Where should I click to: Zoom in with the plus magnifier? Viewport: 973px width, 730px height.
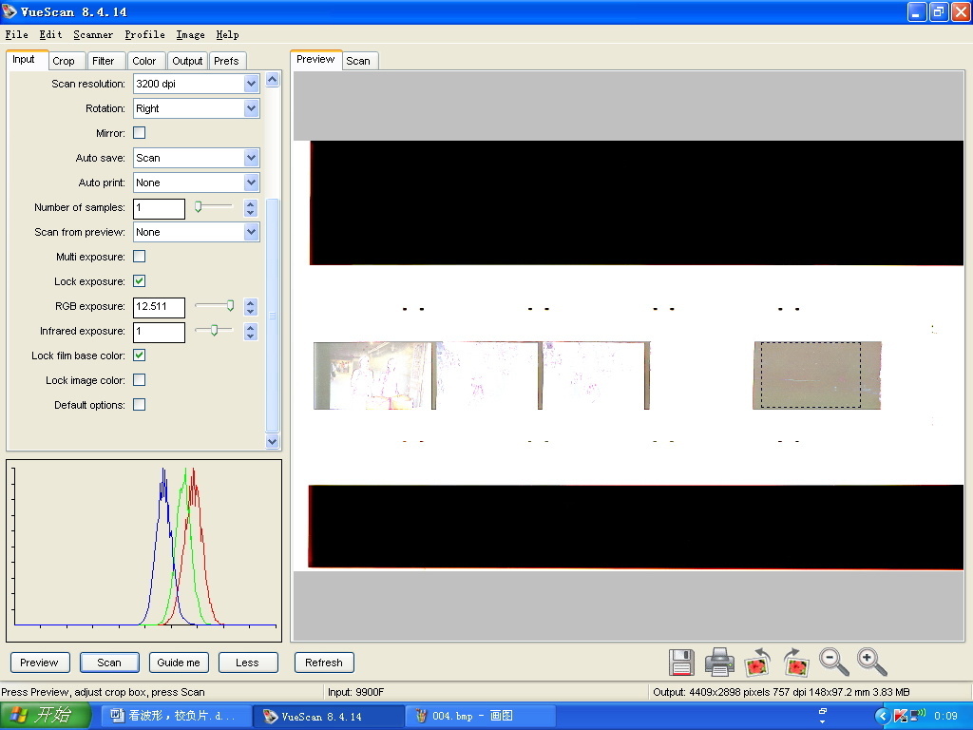(871, 662)
